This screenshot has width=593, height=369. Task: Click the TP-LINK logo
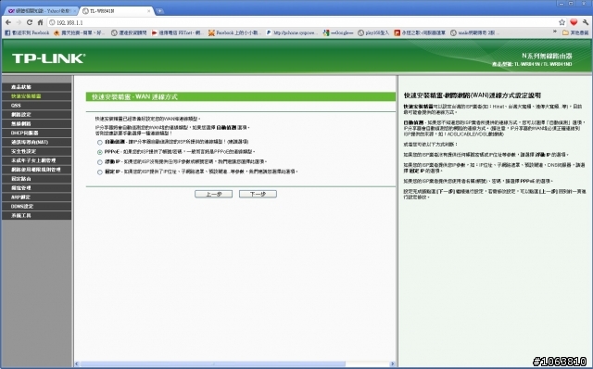click(x=49, y=58)
